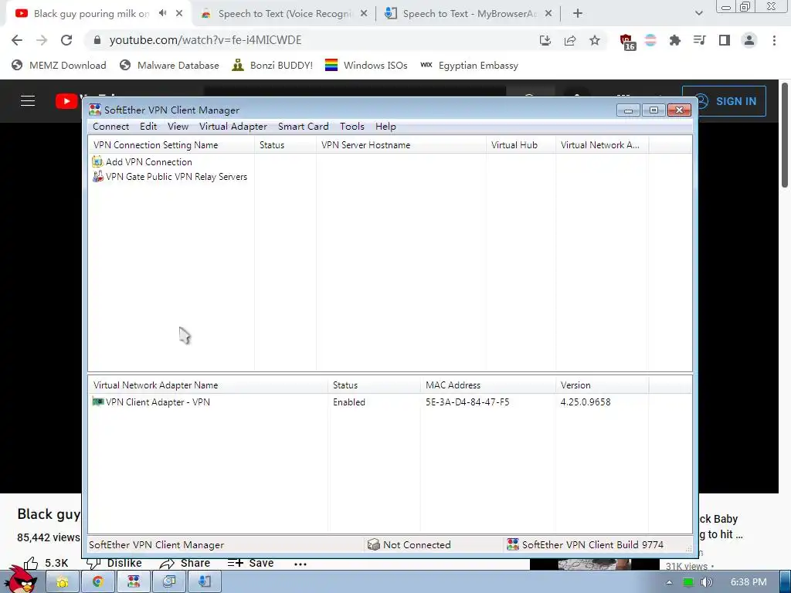This screenshot has width=791, height=593.
Task: Click the SoftEther VPN Client Manager title icon
Action: (x=95, y=110)
